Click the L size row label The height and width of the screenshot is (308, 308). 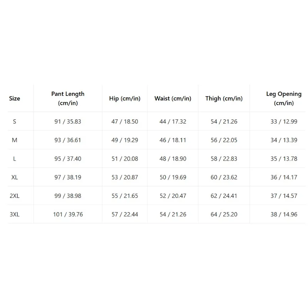[x=15, y=159]
